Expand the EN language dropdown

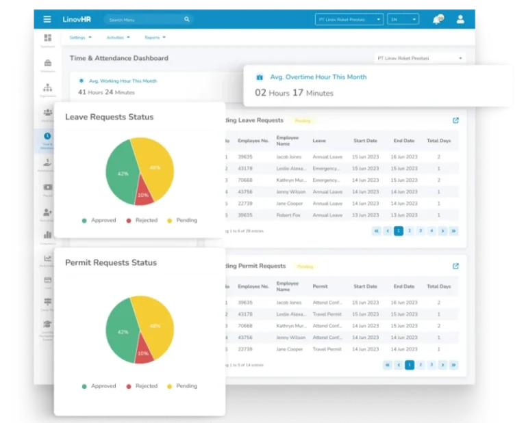403,20
